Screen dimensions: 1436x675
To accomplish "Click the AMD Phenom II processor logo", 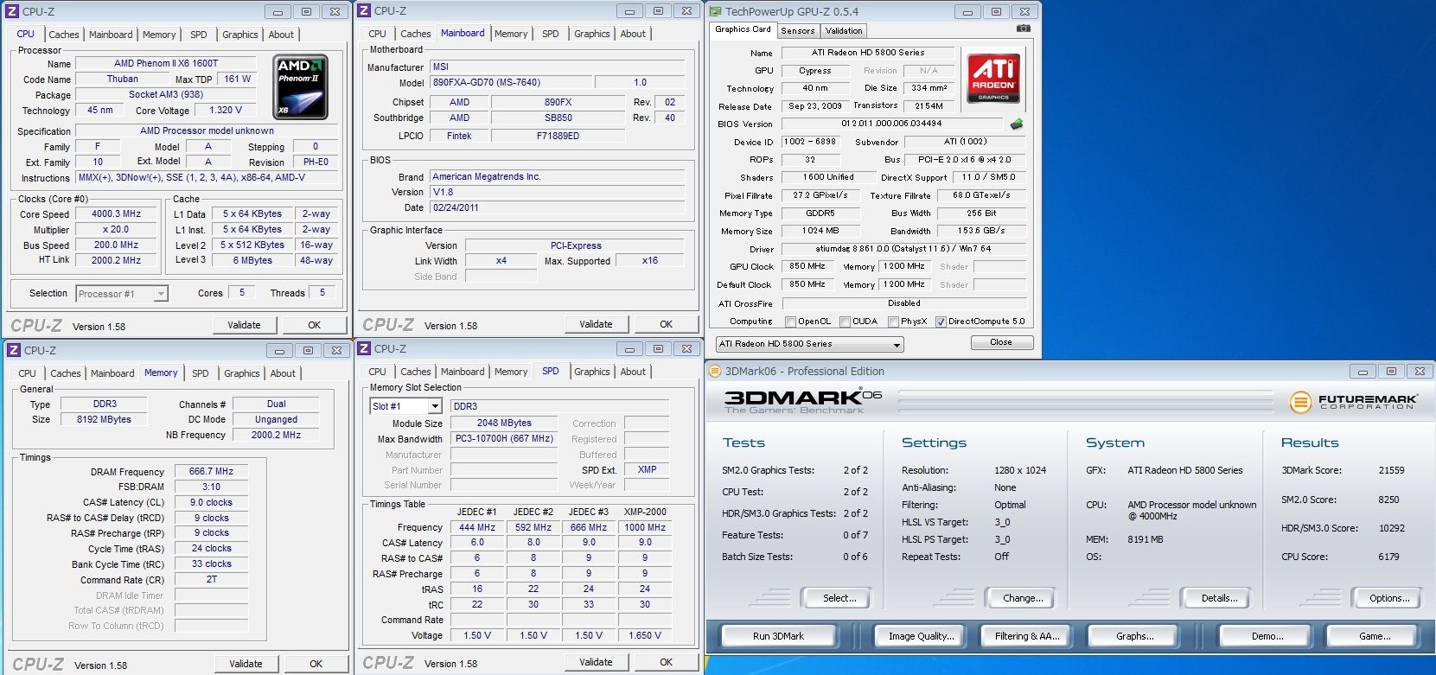I will click(x=300, y=86).
